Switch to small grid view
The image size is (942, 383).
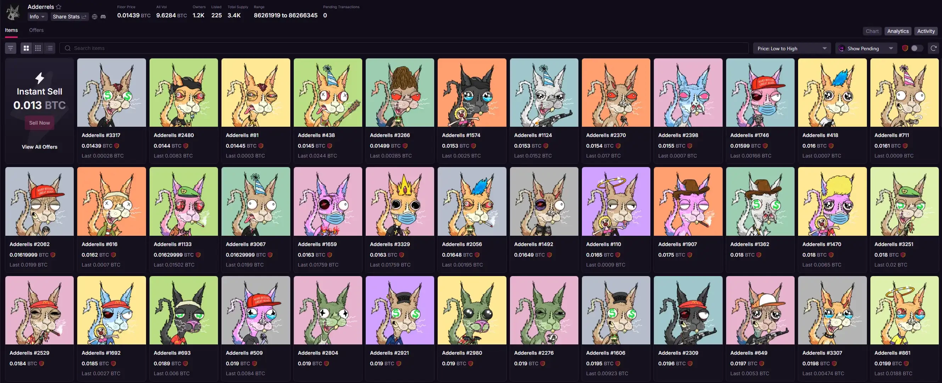(x=38, y=48)
